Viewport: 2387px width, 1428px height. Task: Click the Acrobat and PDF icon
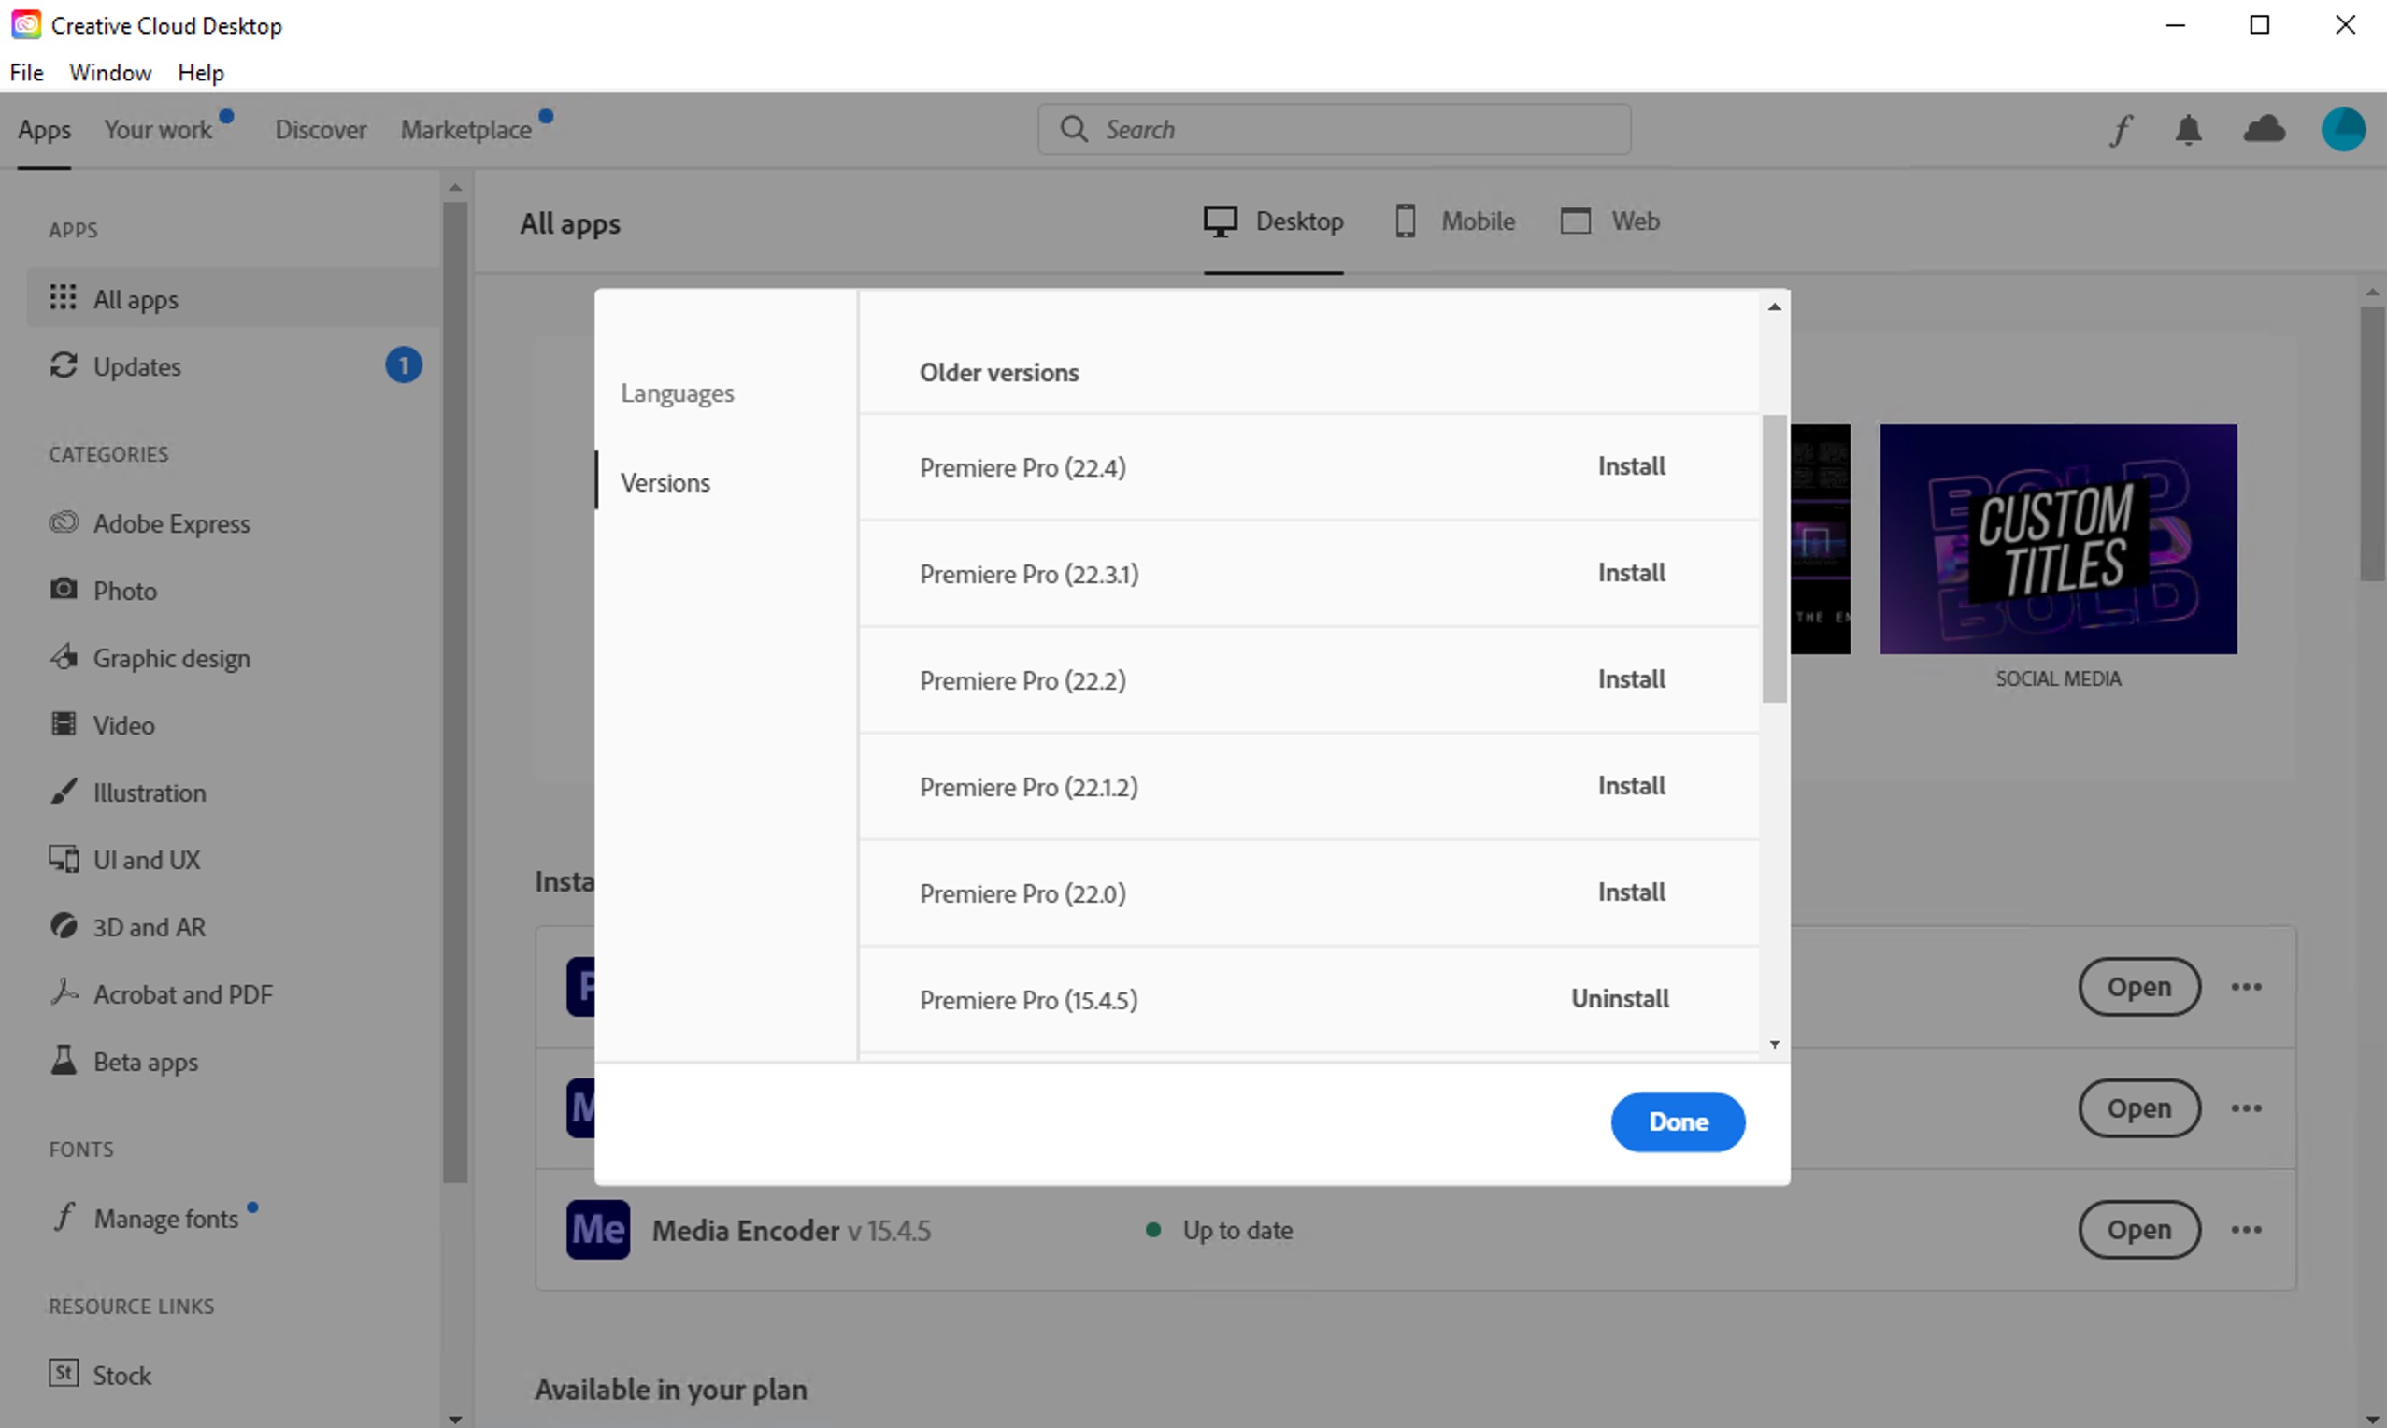tap(64, 992)
